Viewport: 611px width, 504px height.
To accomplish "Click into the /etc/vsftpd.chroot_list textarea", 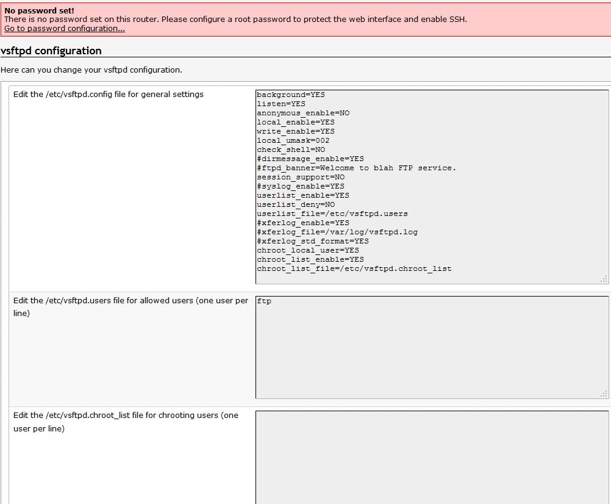I will [432, 457].
